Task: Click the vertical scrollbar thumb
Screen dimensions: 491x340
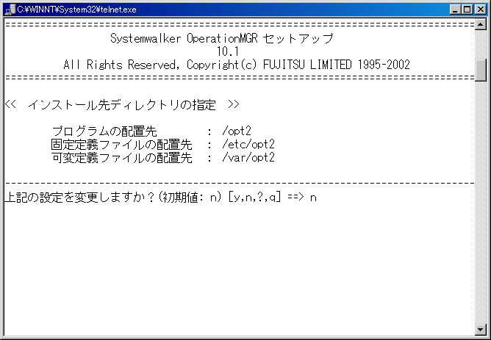Action: (480, 70)
